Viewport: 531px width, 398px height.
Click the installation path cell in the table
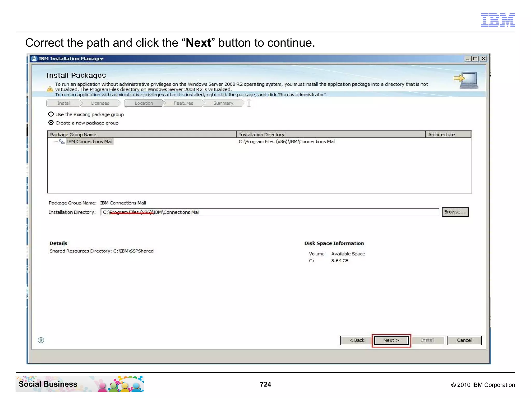pos(287,141)
